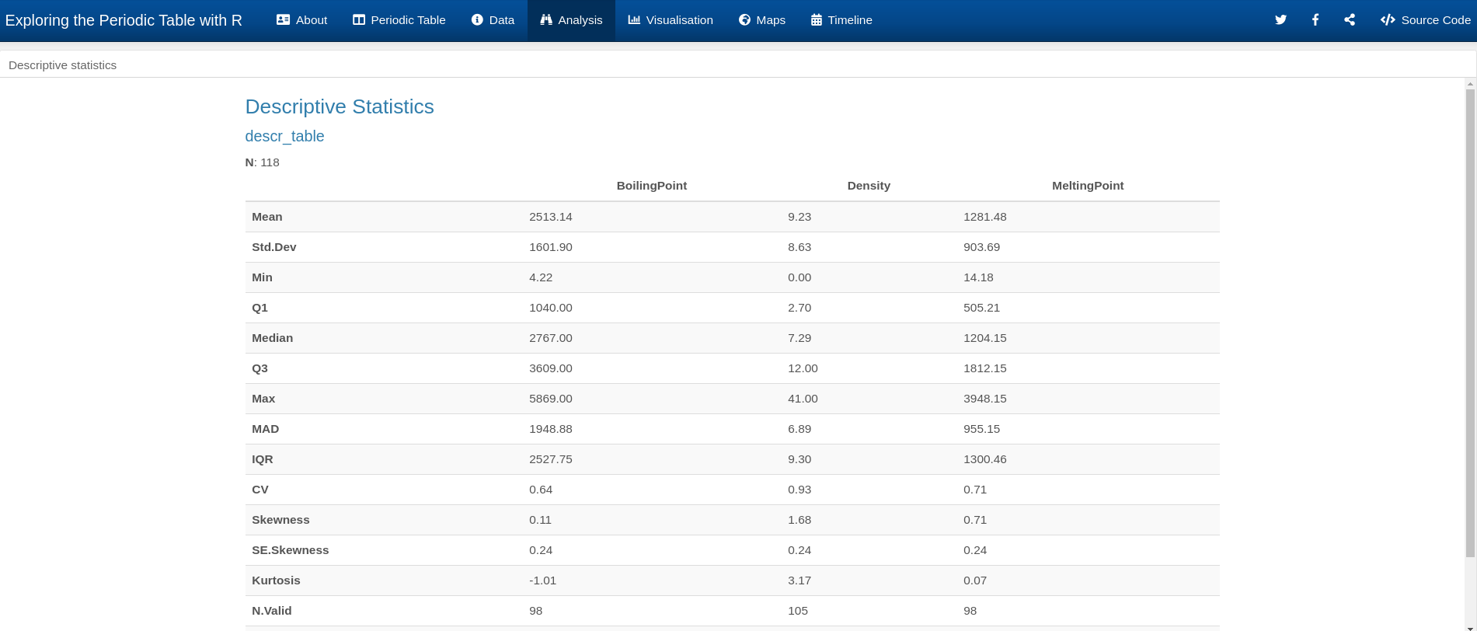Click the Q1 row label

tap(260, 308)
